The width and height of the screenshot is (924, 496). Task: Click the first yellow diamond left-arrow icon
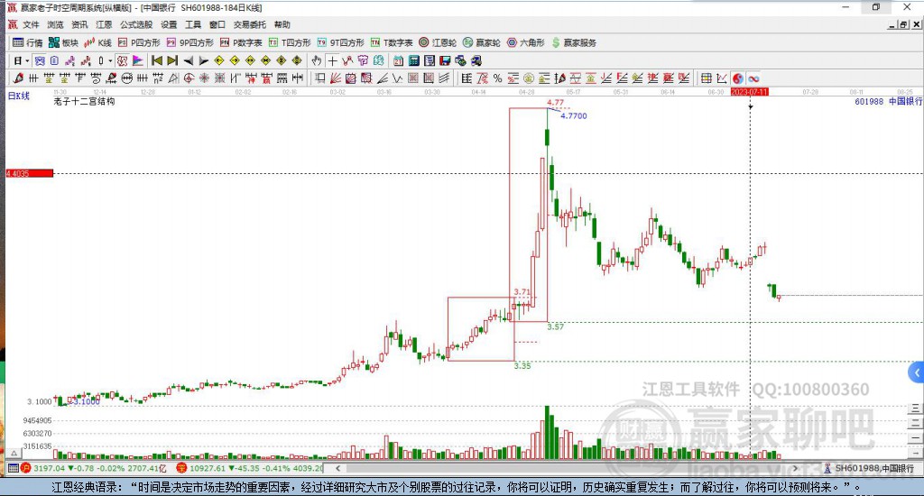coord(219,60)
